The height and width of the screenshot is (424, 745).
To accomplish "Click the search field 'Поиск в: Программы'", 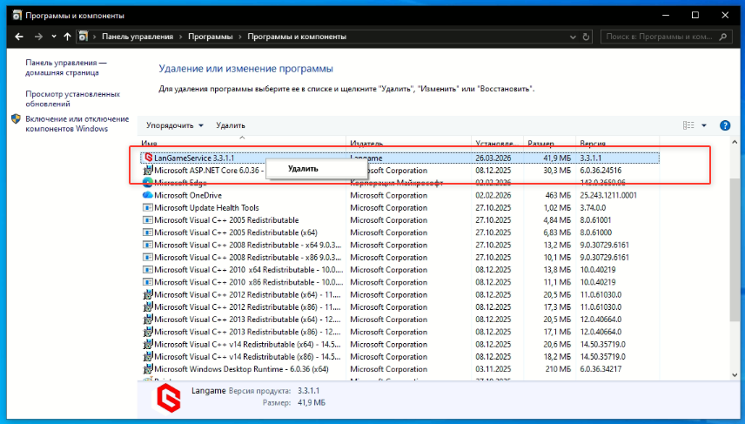I will (659, 37).
